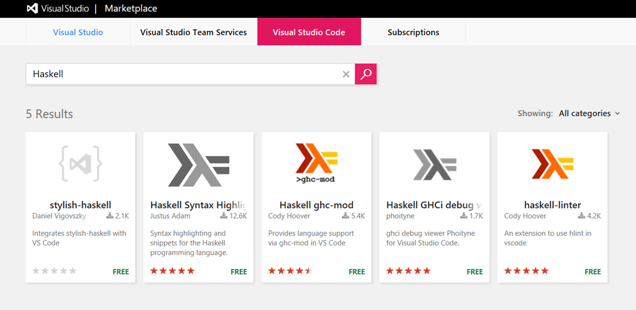Open the Haskell Syntax Highlighting logo
The height and width of the screenshot is (310, 636).
[199, 165]
